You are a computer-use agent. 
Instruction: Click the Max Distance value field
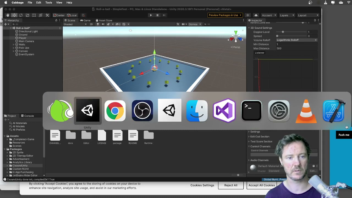tap(297, 48)
